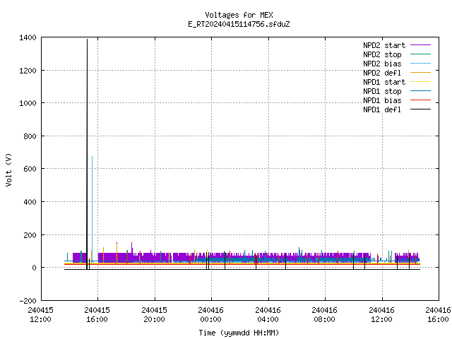
Task: Click the 'NPD1 defl' legend label
Action: pyautogui.click(x=382, y=109)
